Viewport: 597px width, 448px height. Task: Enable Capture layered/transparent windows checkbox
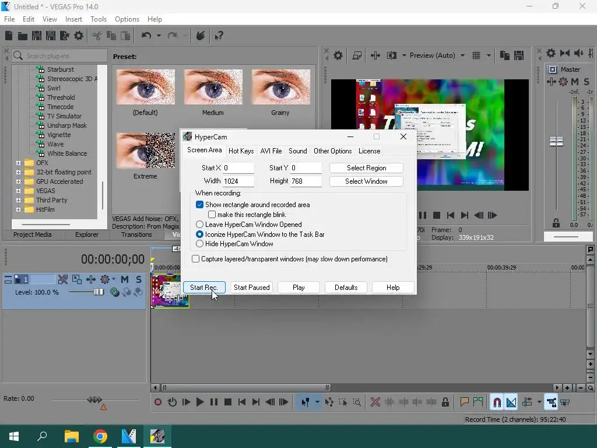(195, 258)
